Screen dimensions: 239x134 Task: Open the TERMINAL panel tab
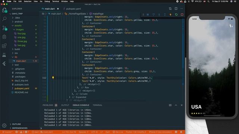(x=97, y=105)
